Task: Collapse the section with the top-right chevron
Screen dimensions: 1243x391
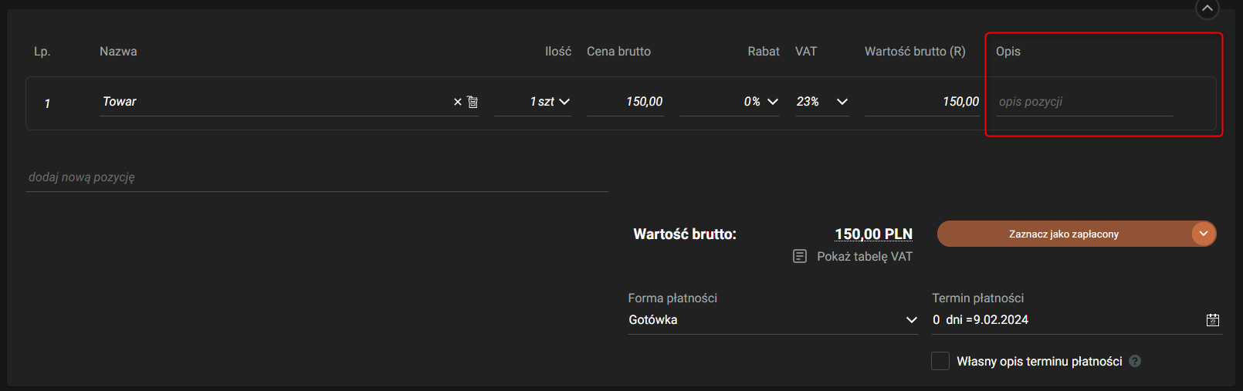Action: (x=1207, y=8)
